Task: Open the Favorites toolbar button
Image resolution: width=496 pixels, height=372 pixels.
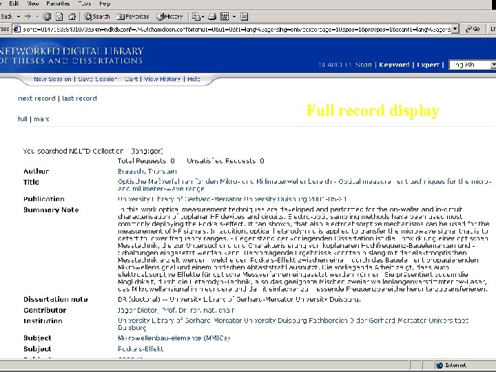Action: coord(132,17)
